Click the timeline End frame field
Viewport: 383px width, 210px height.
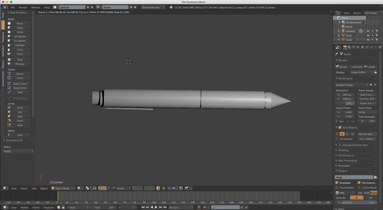coord(104,208)
